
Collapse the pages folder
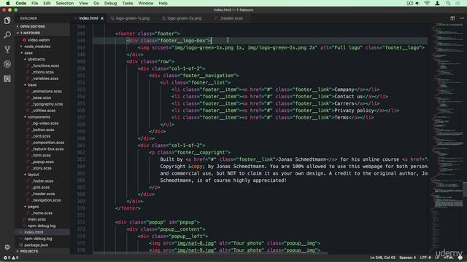pyautogui.click(x=33, y=207)
